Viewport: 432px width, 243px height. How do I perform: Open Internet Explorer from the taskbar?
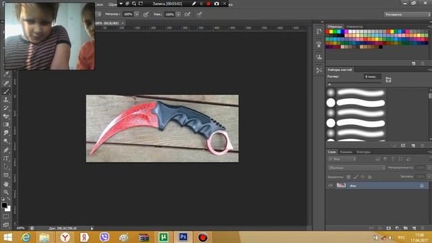click(26, 237)
